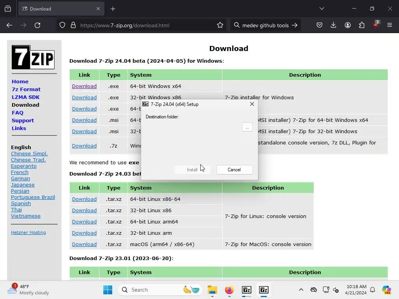This screenshot has width=399, height=299.
Task: Click the 7-Zip logo image
Action: point(33,57)
